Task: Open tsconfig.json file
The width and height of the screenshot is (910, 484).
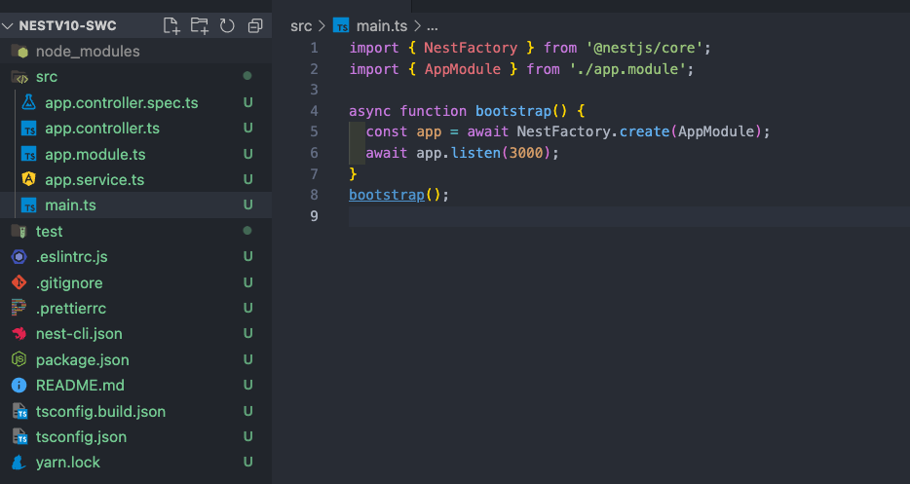Action: 135,436
